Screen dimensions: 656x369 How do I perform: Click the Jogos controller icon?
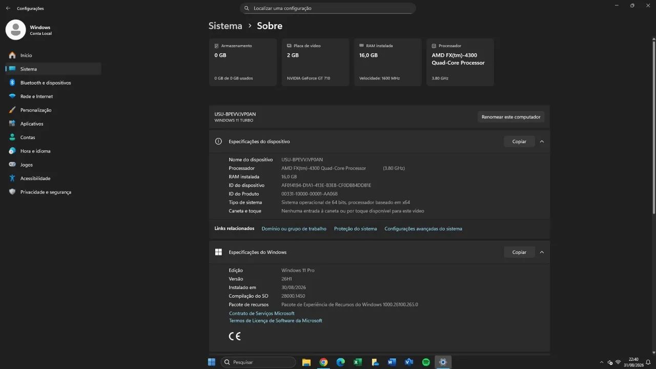pos(12,165)
